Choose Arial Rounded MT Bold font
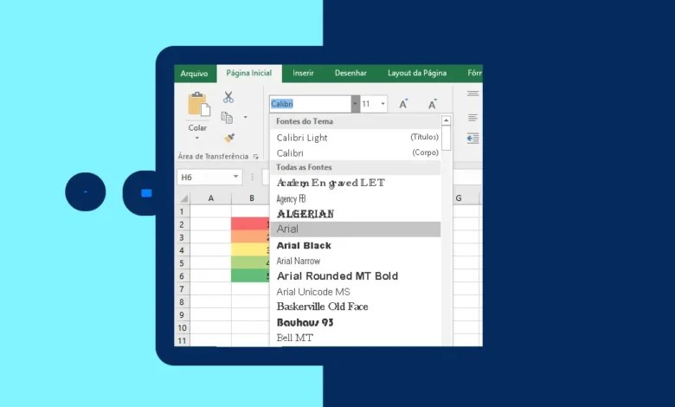The height and width of the screenshot is (407, 675). [x=356, y=276]
